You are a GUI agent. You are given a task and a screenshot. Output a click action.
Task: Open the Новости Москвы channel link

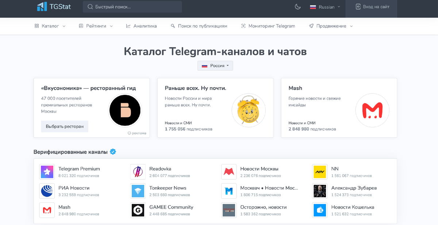point(260,169)
